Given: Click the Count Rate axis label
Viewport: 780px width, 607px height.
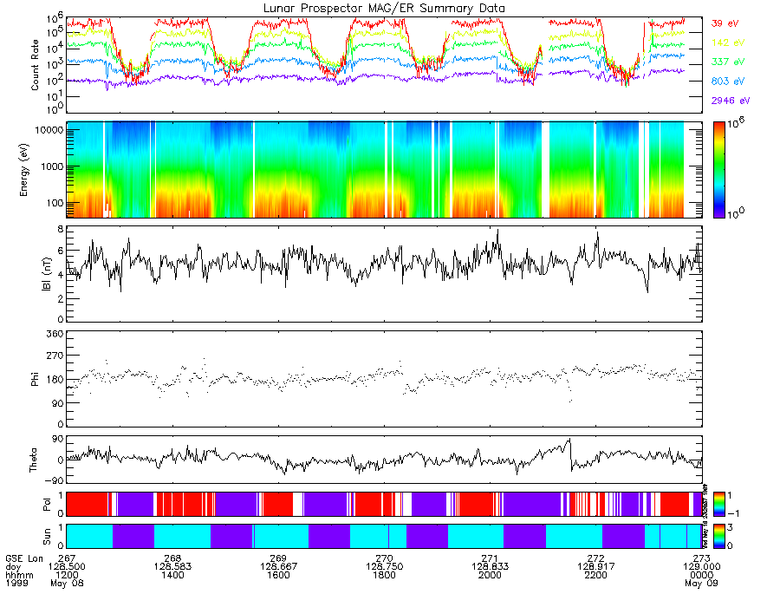Looking at the screenshot, I should click(35, 65).
